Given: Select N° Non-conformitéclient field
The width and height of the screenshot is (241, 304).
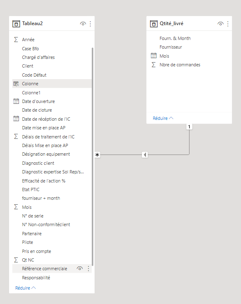Looking at the screenshot, I should 52,224.
